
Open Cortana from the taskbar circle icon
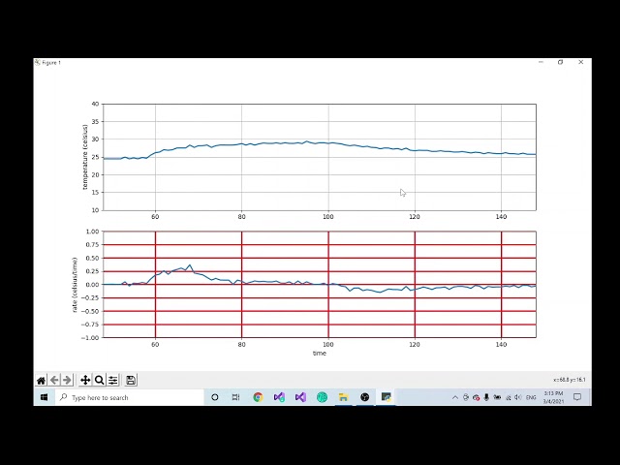[x=215, y=397]
